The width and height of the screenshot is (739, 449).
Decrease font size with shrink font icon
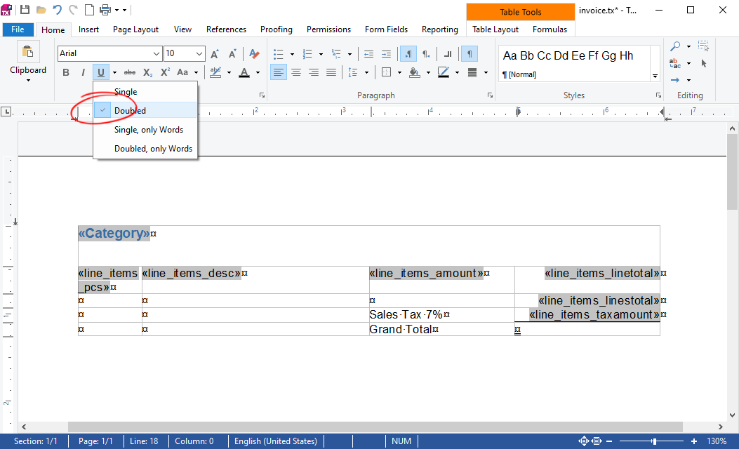(232, 54)
